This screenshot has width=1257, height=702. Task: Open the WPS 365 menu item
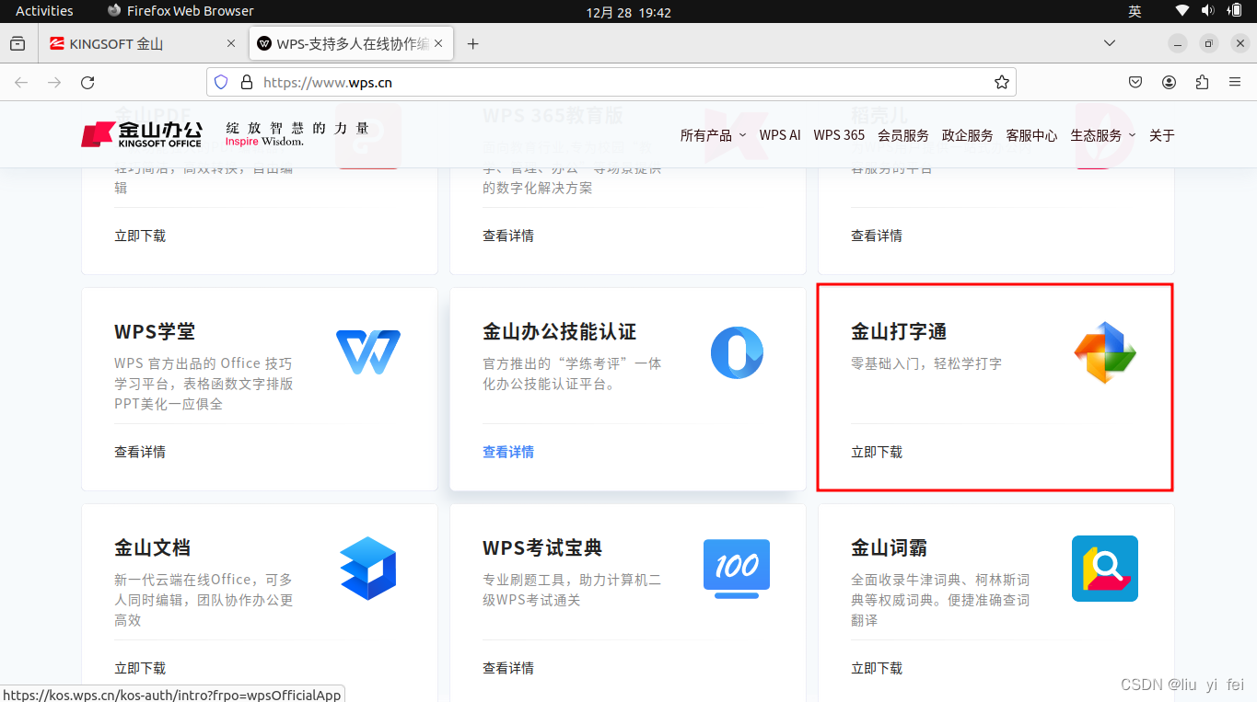pyautogui.click(x=839, y=135)
